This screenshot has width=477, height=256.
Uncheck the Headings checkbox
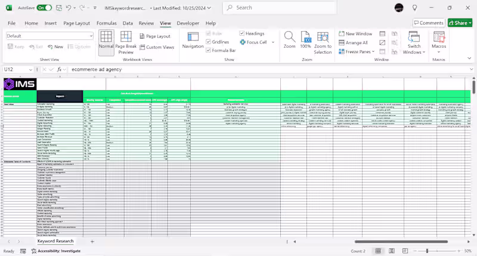pyautogui.click(x=242, y=33)
